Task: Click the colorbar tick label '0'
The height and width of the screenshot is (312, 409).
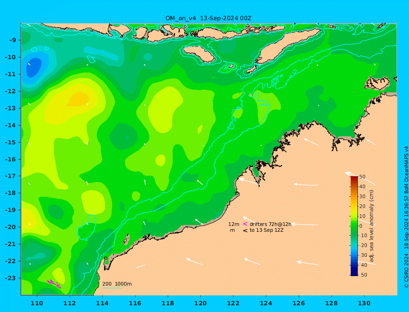Action: 361,226
